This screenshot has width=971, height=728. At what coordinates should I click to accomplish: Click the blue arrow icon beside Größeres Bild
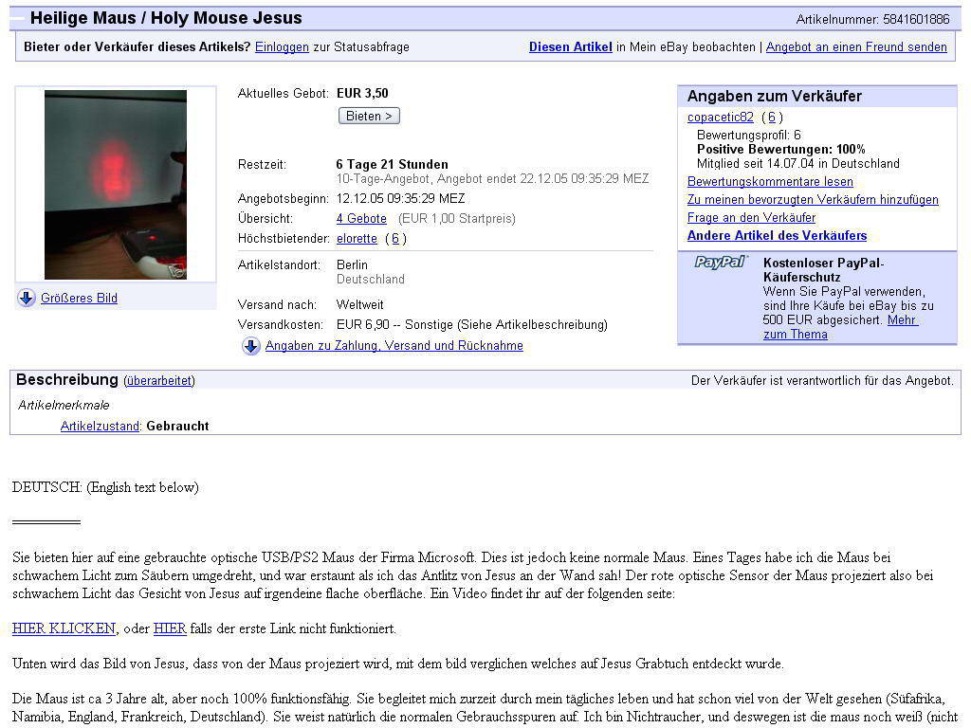(27, 298)
